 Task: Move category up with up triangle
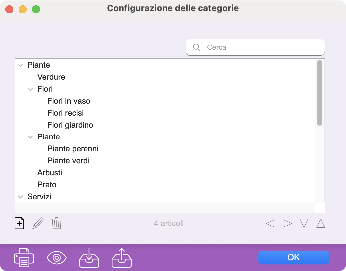(321, 223)
